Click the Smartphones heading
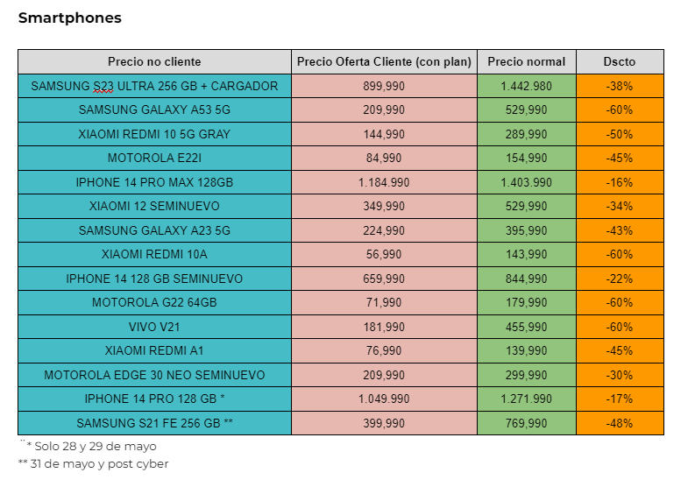The width and height of the screenshot is (695, 487). tap(69, 18)
